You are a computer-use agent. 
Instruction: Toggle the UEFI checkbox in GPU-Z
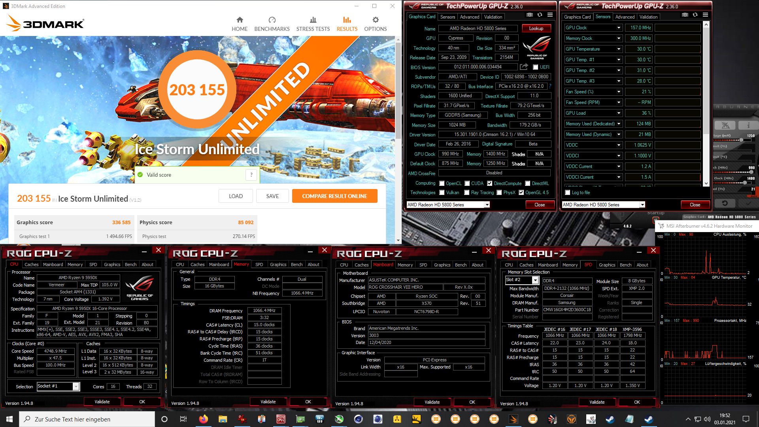[536, 67]
